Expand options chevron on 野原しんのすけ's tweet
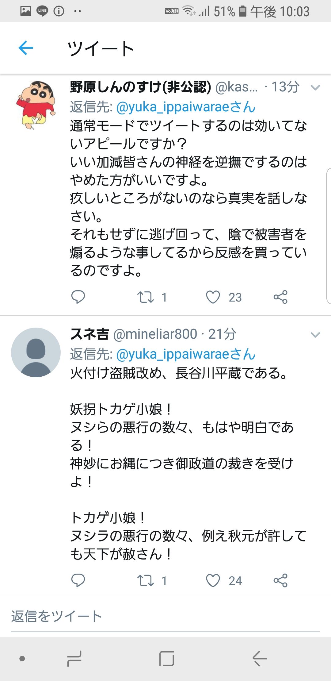 (x=315, y=88)
